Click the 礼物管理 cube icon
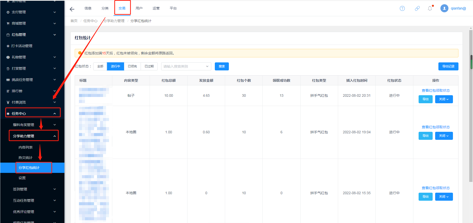Image resolution: width=473 pixels, height=223 pixels. click(x=8, y=57)
